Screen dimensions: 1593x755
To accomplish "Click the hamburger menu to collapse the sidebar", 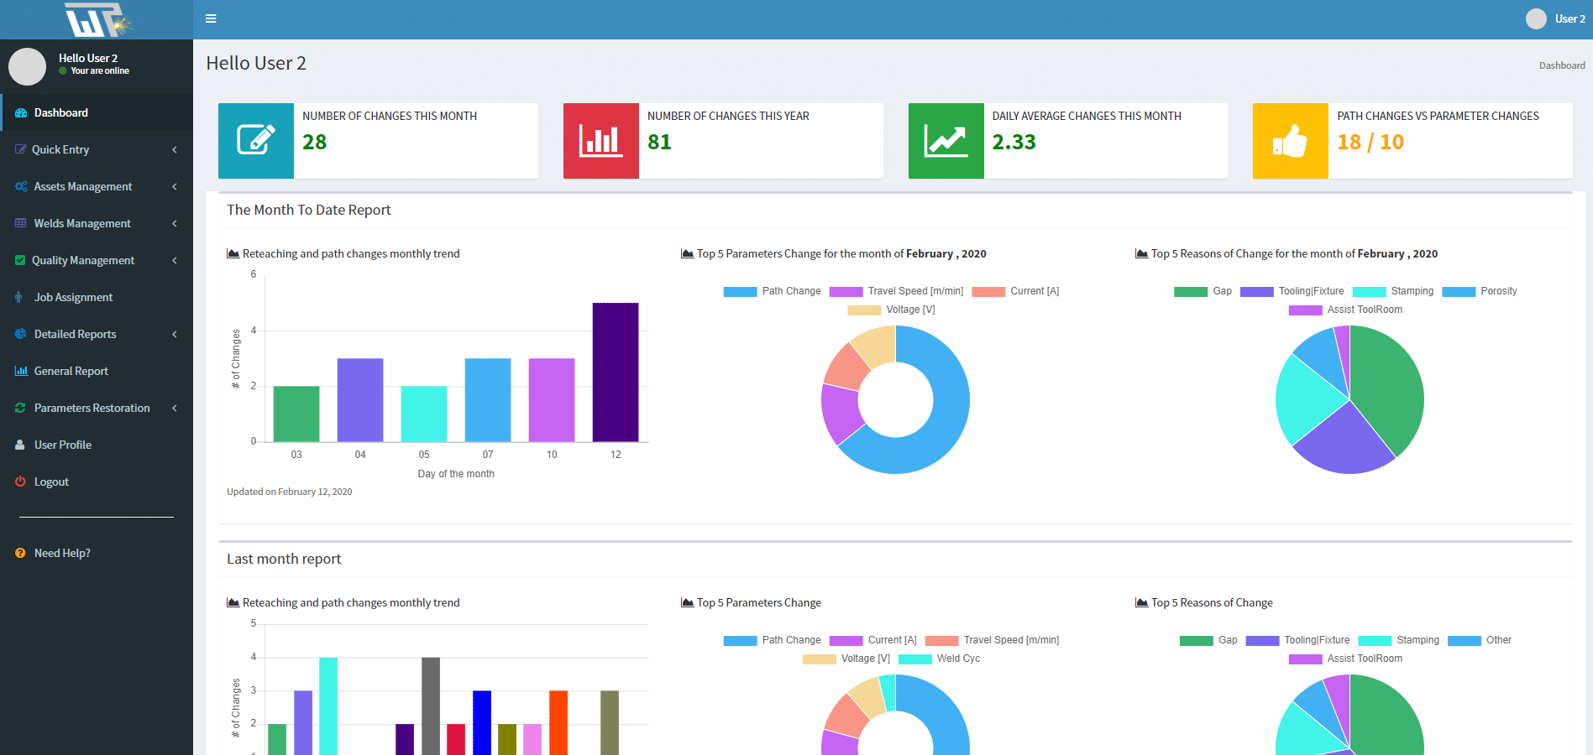I will tap(211, 18).
